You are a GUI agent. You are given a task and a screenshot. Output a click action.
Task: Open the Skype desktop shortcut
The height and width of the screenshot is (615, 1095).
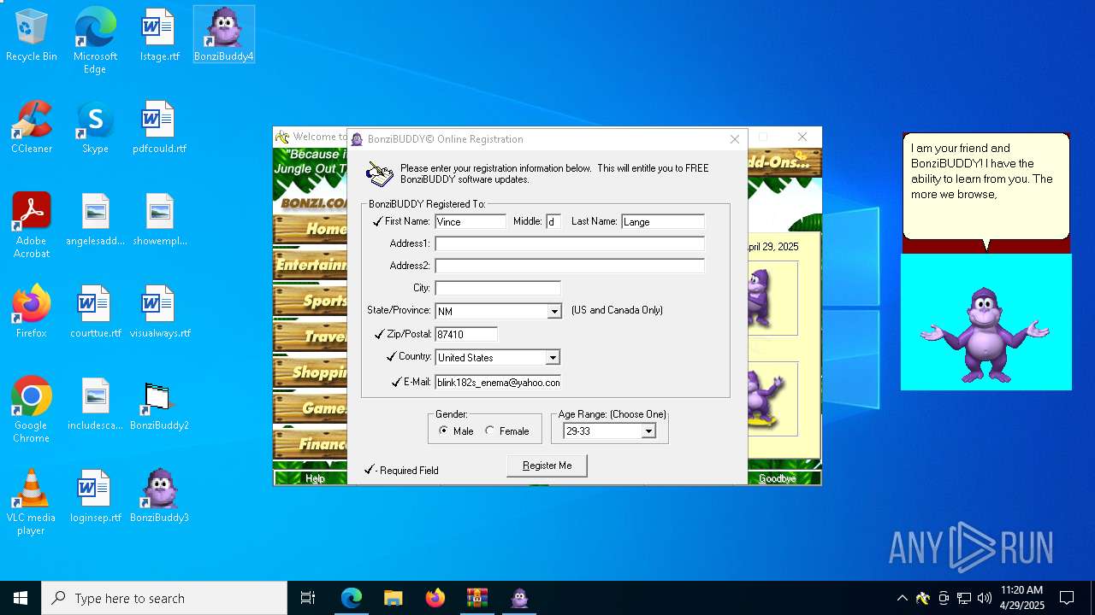(x=95, y=128)
